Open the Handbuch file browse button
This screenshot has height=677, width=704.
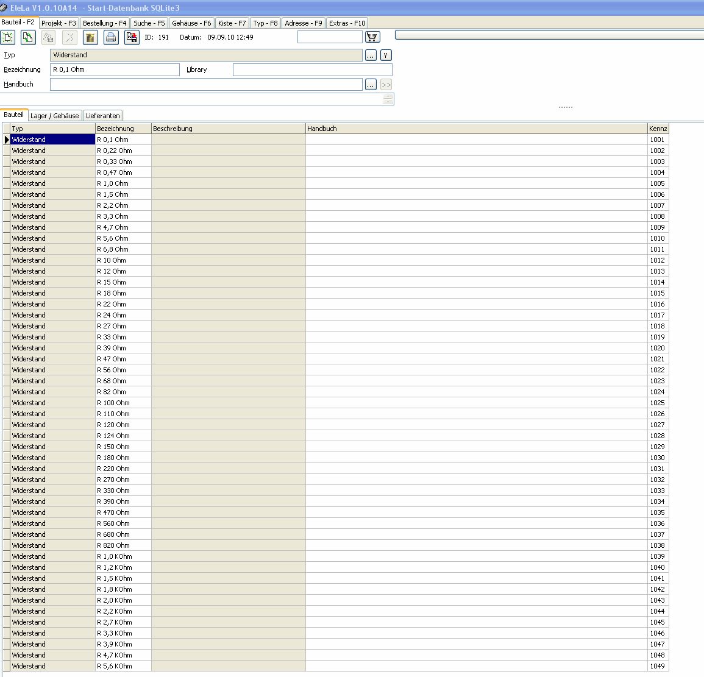[371, 85]
